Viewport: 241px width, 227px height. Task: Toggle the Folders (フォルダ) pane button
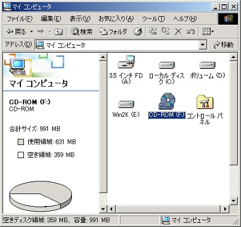click(x=113, y=32)
